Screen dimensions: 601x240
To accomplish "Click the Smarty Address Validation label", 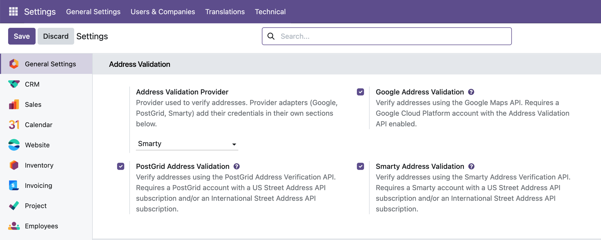I will tap(420, 166).
